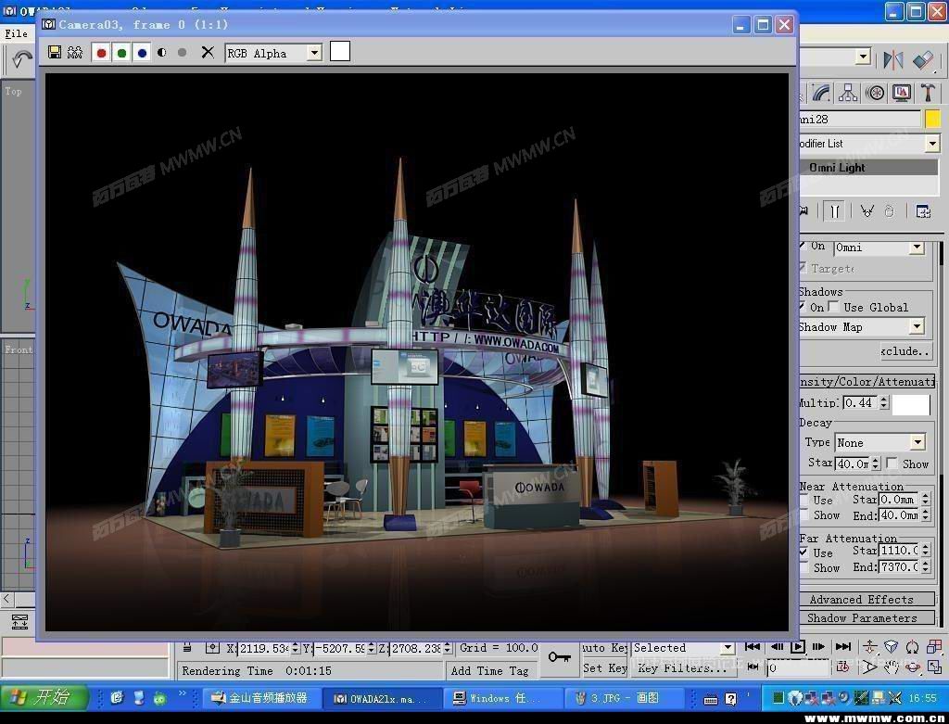This screenshot has width=949, height=724.
Task: Click the Set Key large key icon
Action: coord(559,657)
